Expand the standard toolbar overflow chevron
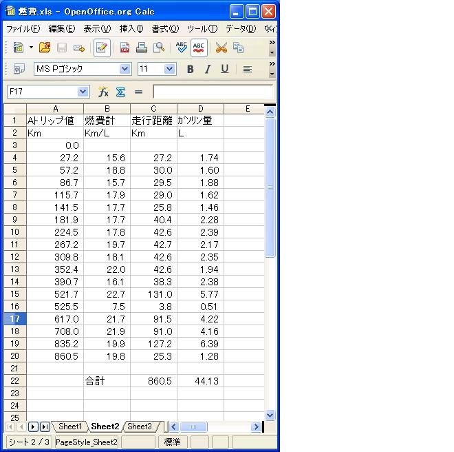The height and width of the screenshot is (452, 454). point(272,43)
